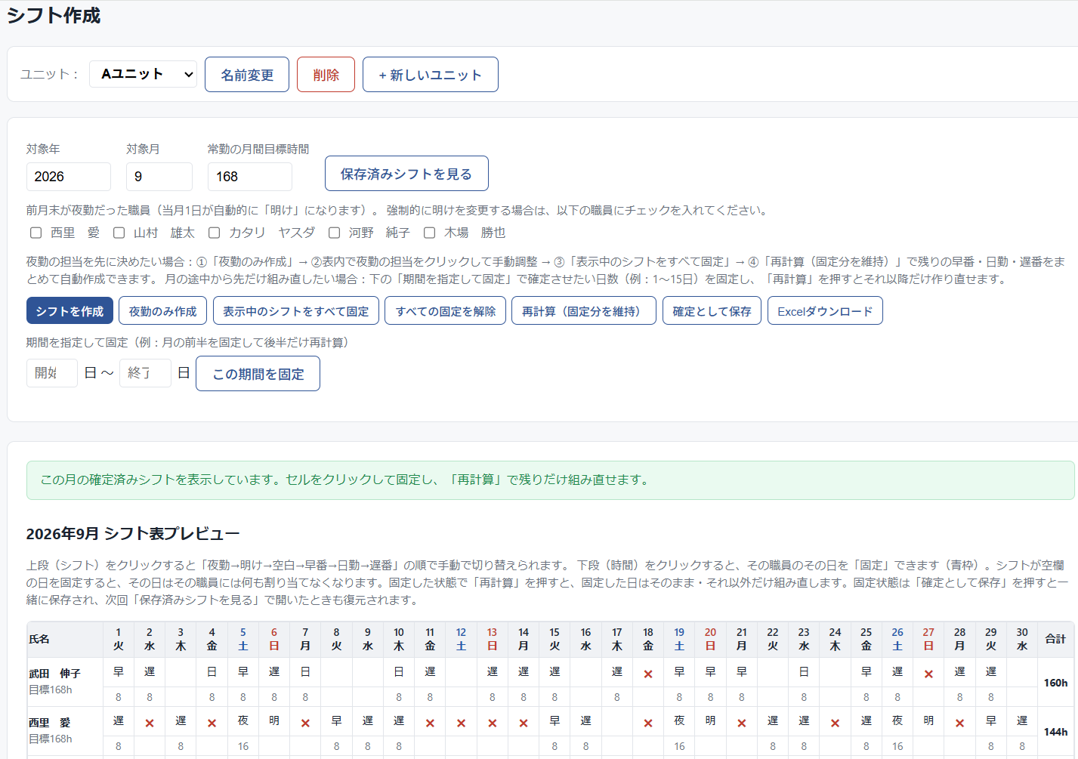Click the 西里 愛 name in the shift table

tap(50, 723)
